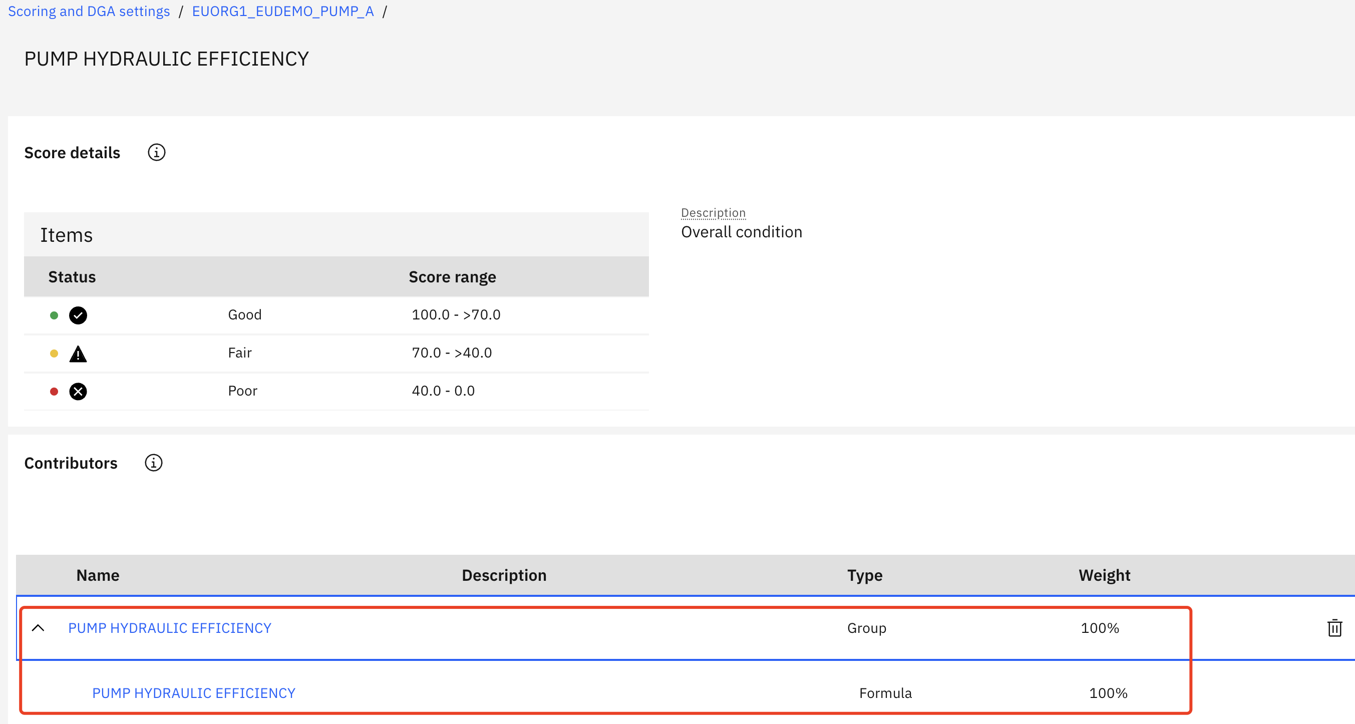Click the Good status checkmark icon
1355x724 pixels.
(78, 315)
